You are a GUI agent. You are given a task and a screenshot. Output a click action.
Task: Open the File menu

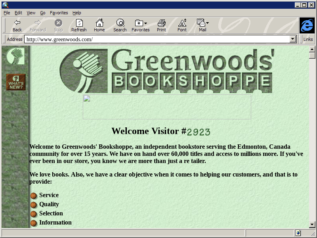coord(7,13)
